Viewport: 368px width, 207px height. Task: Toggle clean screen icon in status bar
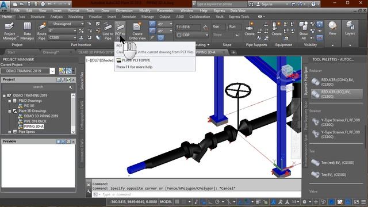tap(356, 202)
